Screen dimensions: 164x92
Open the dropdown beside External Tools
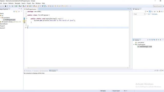pyautogui.click(x=25, y=6)
